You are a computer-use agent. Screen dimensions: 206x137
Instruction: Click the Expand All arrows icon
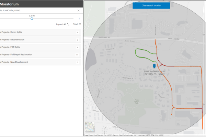point(68,24)
